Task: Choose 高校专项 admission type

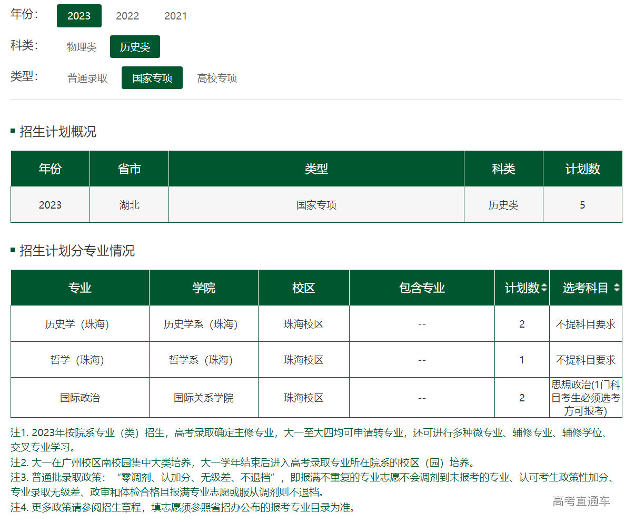Action: [217, 78]
